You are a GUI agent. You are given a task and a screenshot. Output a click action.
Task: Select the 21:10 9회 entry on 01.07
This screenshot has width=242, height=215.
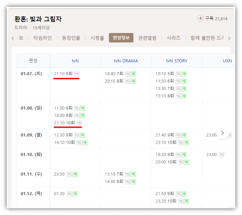(67, 74)
